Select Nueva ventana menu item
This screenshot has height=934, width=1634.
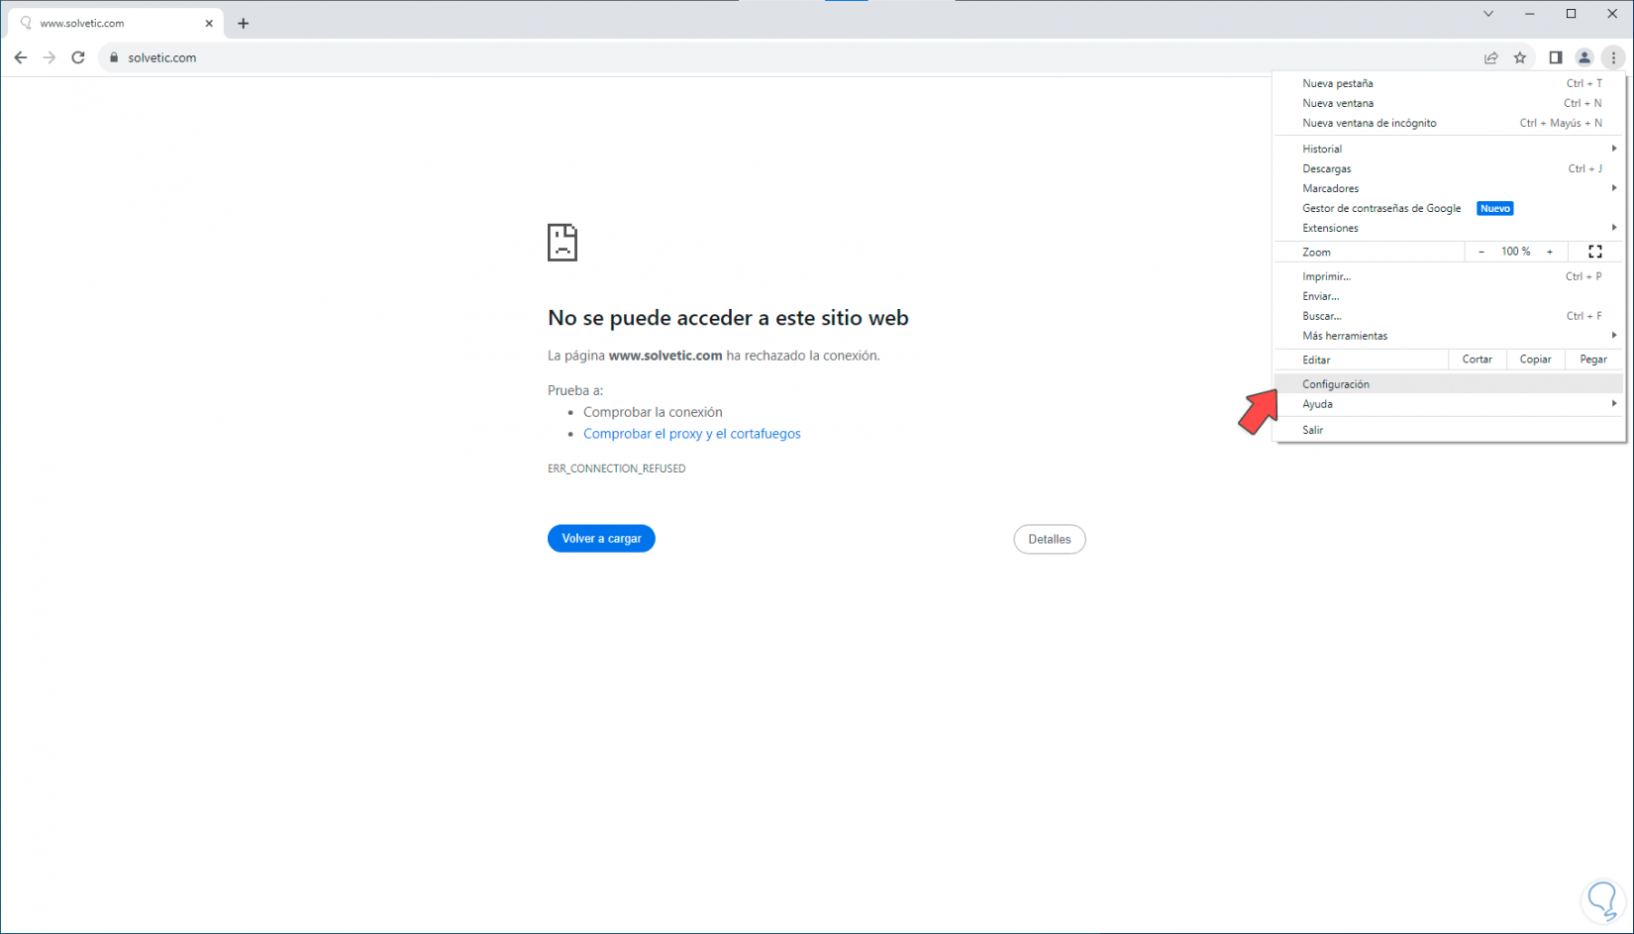point(1449,103)
